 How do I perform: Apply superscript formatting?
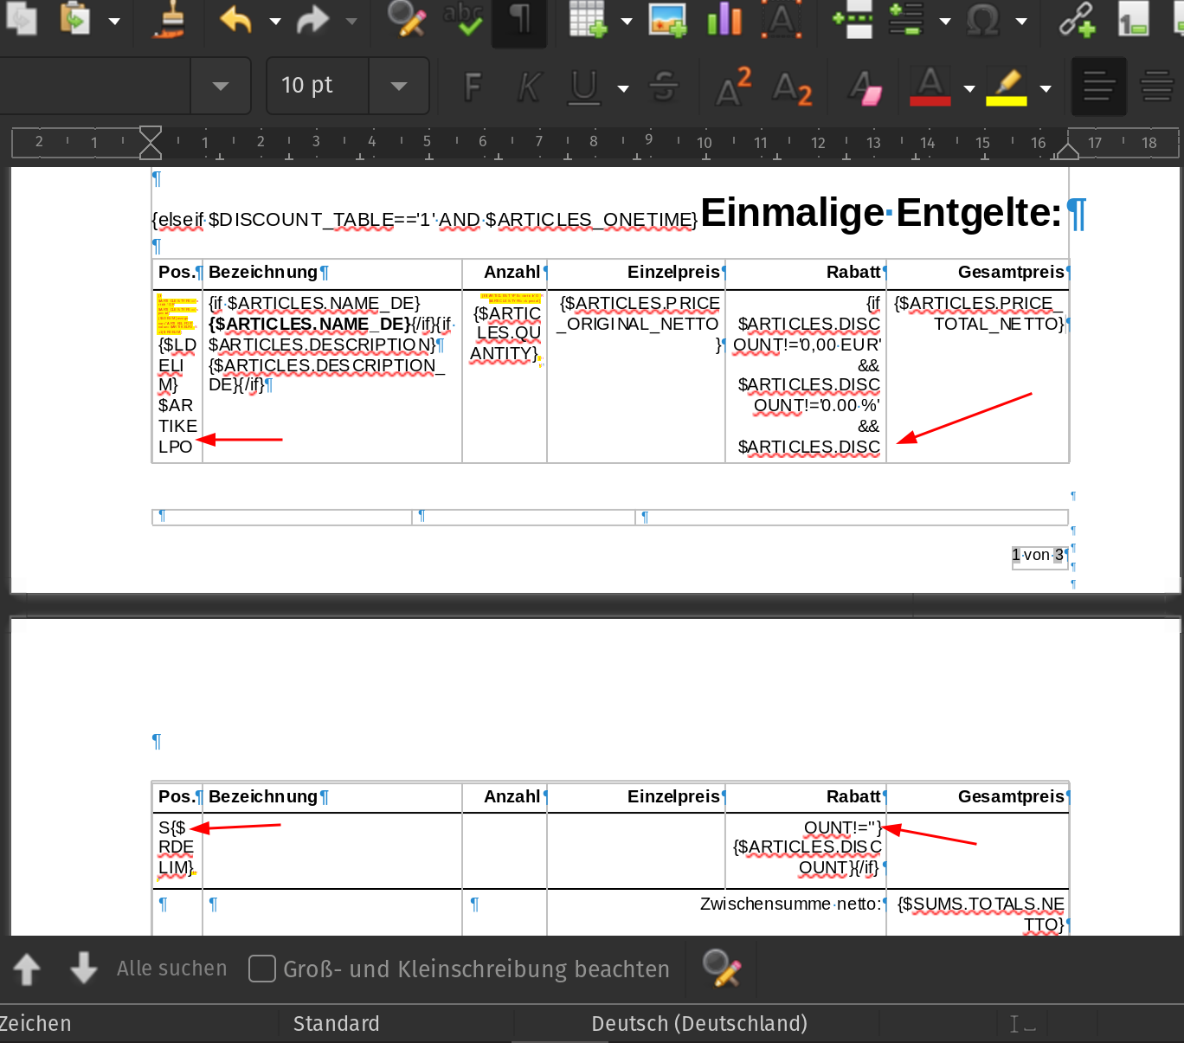[x=733, y=87]
